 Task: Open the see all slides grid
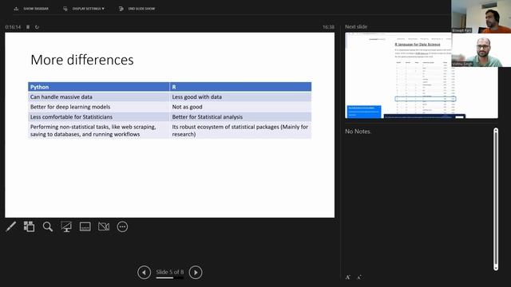tap(29, 226)
